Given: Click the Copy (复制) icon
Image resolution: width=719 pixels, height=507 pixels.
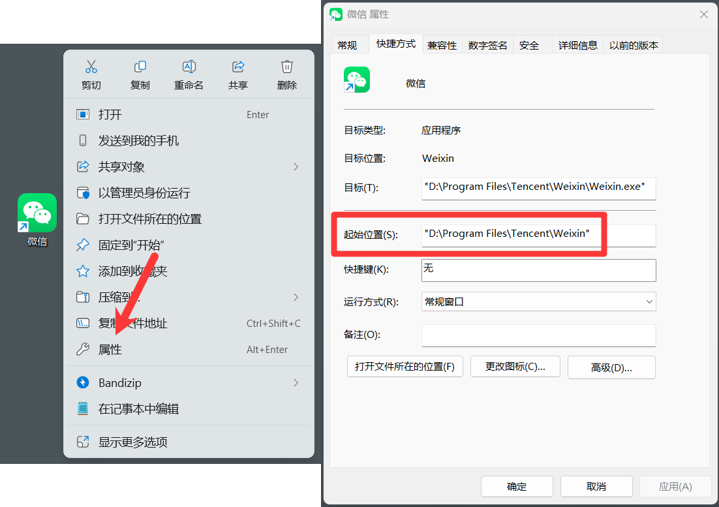Looking at the screenshot, I should (140, 67).
